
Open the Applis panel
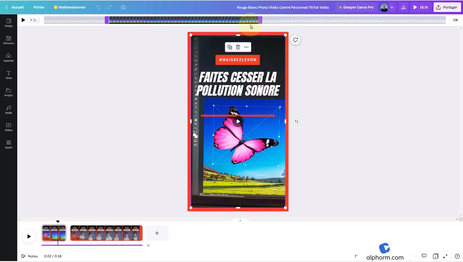[9, 144]
